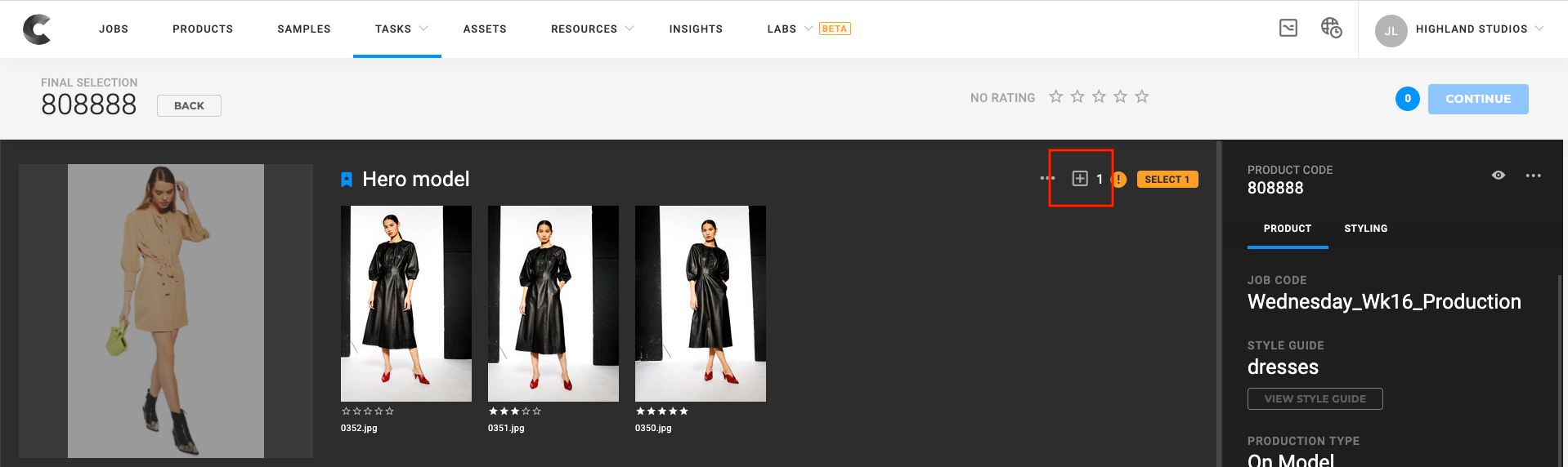Rate 0352.jpg using its star rating
Image resolution: width=1568 pixels, height=467 pixels.
pyautogui.click(x=368, y=411)
